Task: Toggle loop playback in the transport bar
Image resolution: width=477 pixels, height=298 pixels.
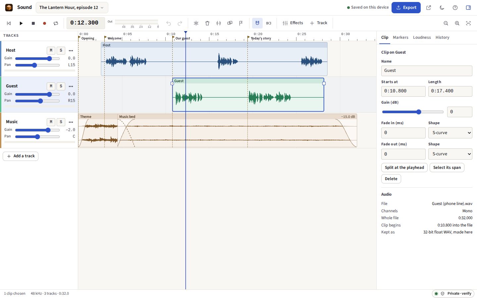Action: point(56,23)
